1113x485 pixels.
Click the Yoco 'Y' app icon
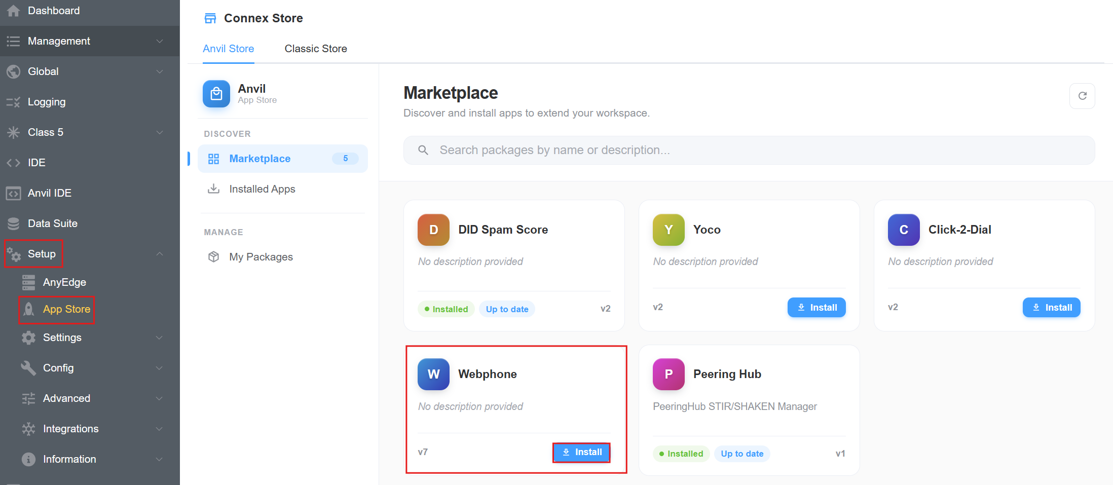click(x=669, y=230)
